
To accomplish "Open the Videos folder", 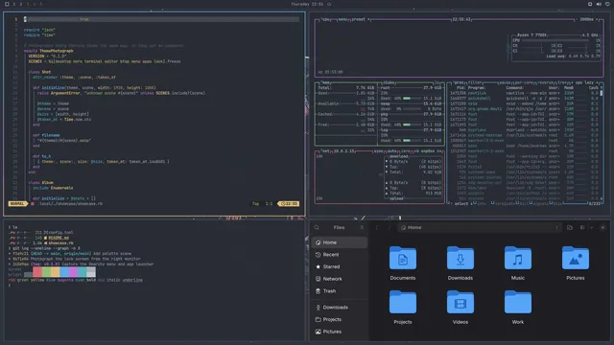I will coord(460,307).
